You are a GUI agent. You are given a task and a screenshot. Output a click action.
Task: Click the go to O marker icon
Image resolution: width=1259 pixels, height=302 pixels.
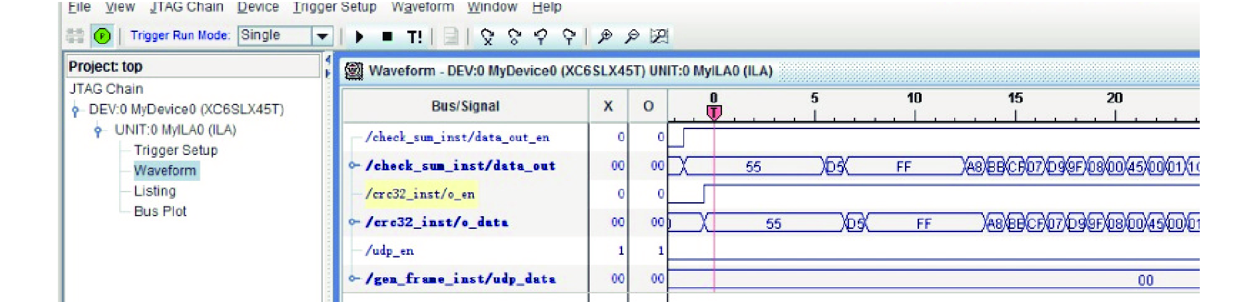(x=514, y=36)
